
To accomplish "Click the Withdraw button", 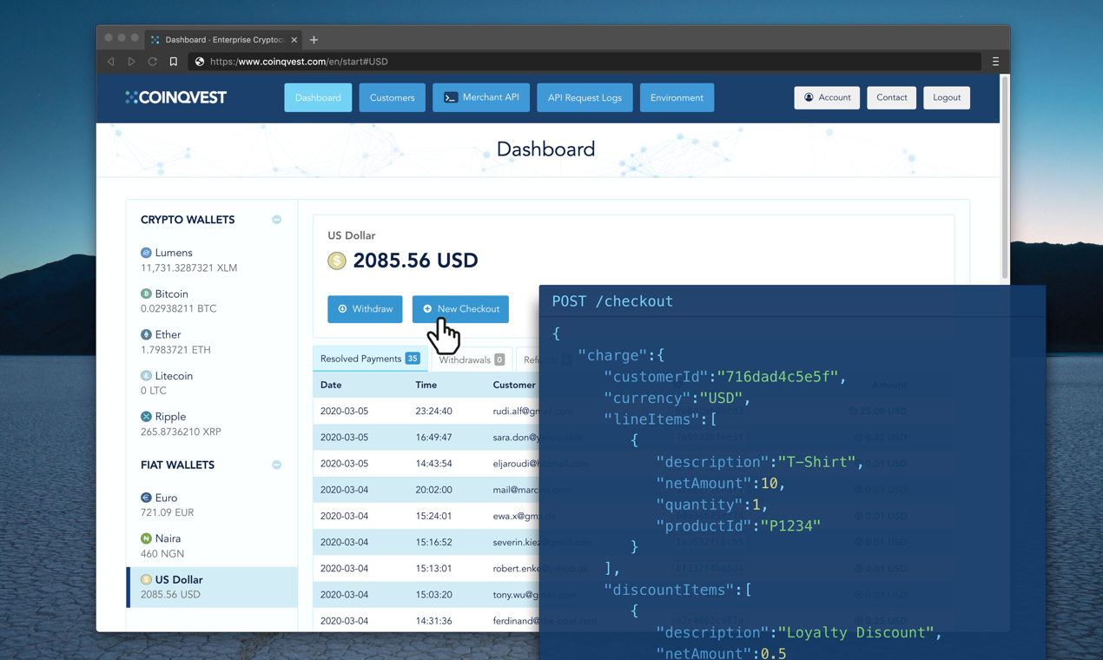I will 365,308.
